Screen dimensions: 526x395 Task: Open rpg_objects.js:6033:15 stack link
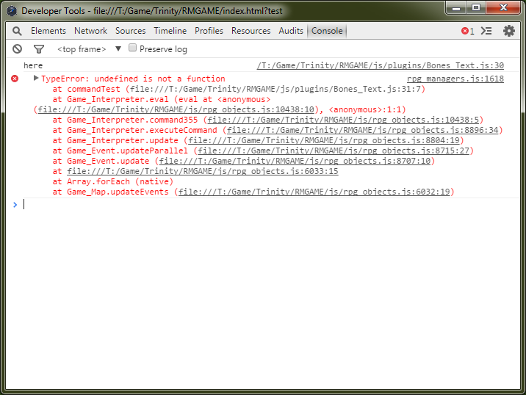coord(202,171)
